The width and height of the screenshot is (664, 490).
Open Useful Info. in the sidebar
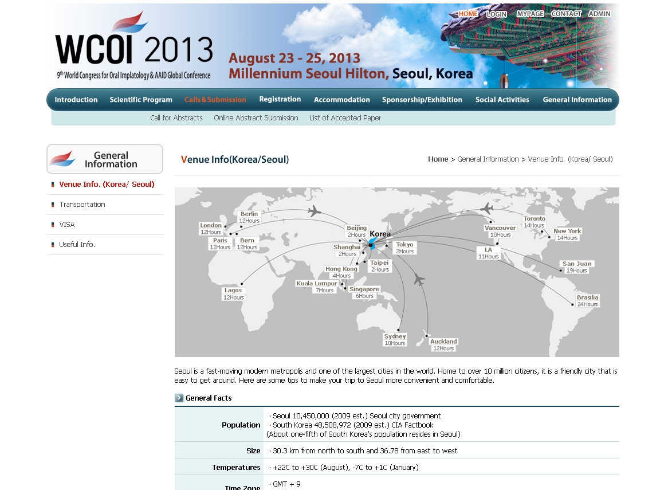pos(77,244)
